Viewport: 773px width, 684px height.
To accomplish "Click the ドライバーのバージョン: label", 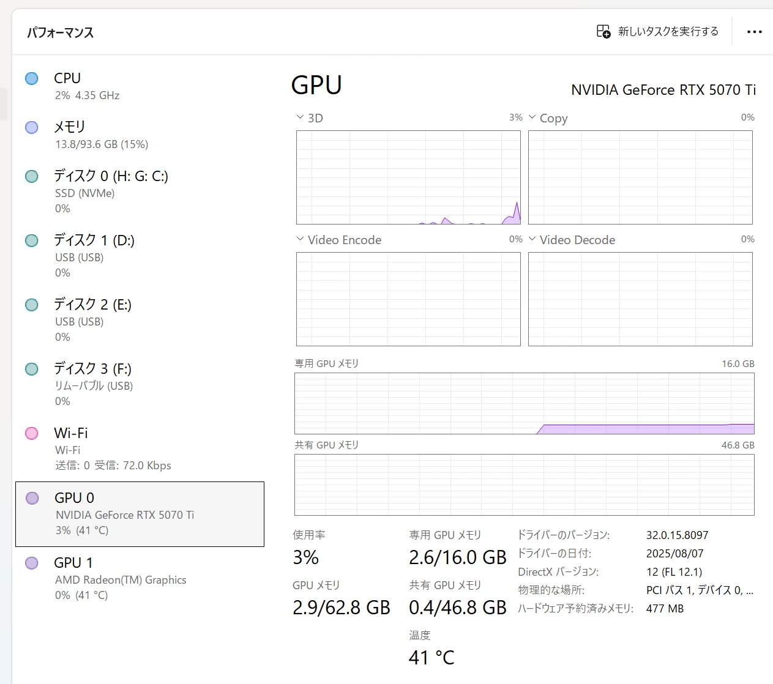I will tap(564, 535).
